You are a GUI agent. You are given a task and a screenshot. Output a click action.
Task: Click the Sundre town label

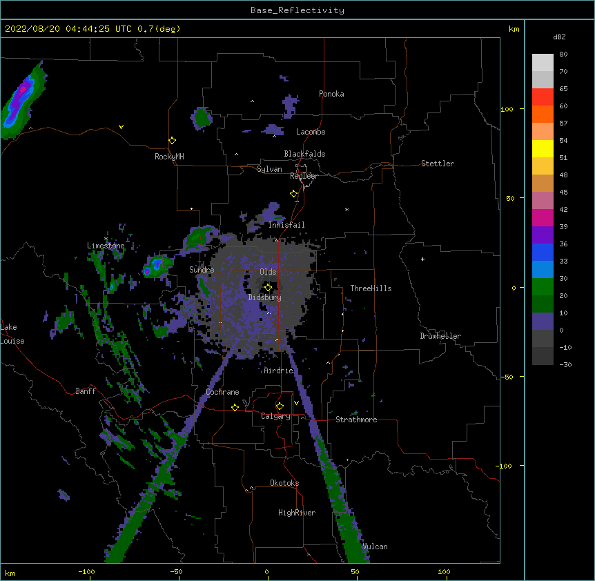click(x=202, y=270)
